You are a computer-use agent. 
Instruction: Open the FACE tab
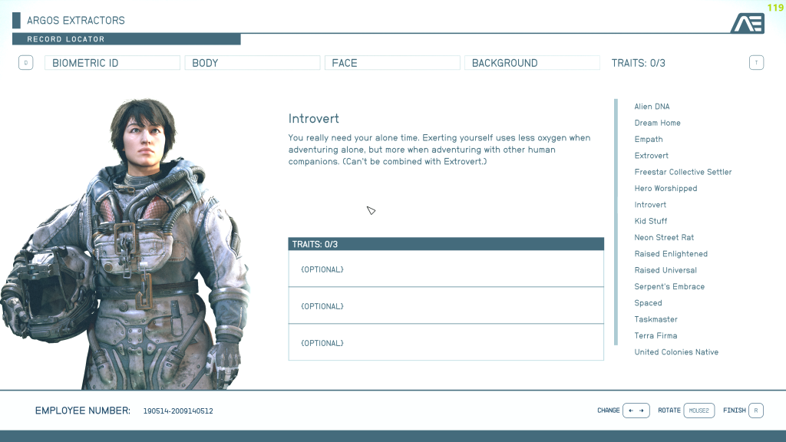click(x=392, y=62)
